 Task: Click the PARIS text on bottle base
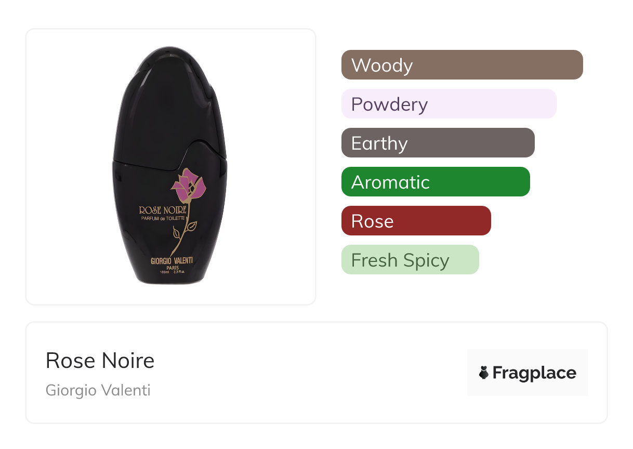172,268
